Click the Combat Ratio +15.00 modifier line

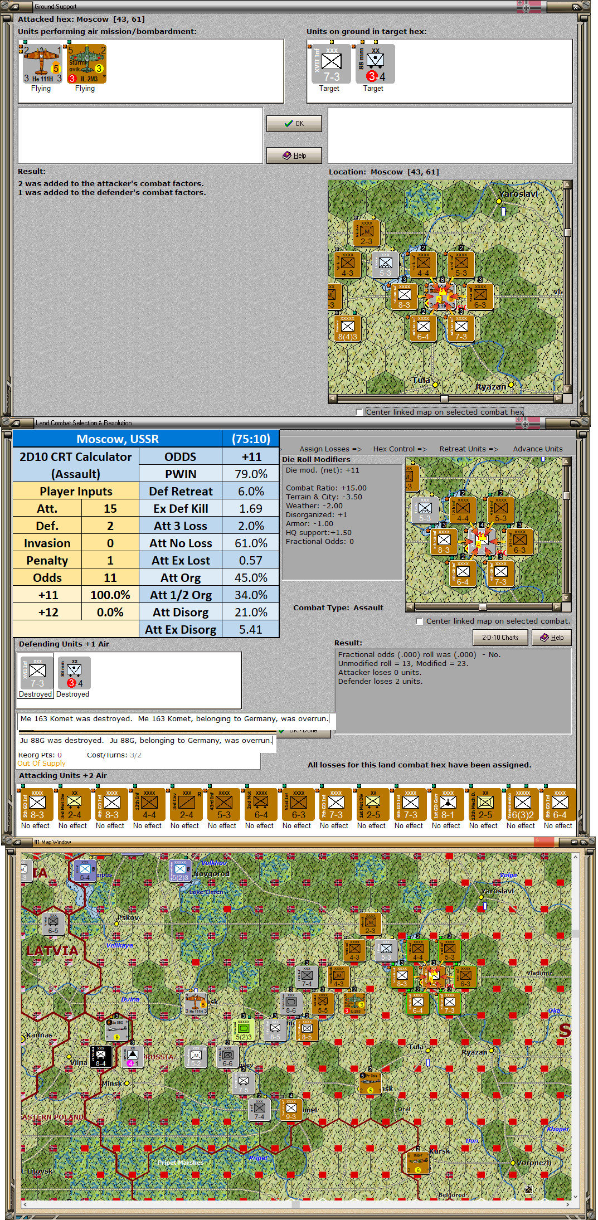326,488
